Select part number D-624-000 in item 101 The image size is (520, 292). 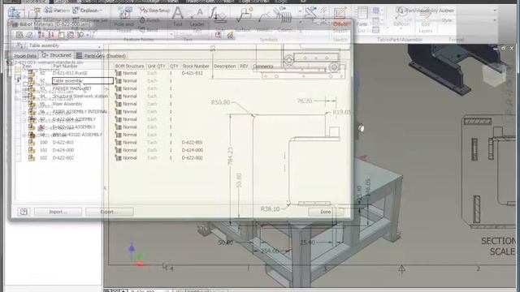(x=63, y=150)
